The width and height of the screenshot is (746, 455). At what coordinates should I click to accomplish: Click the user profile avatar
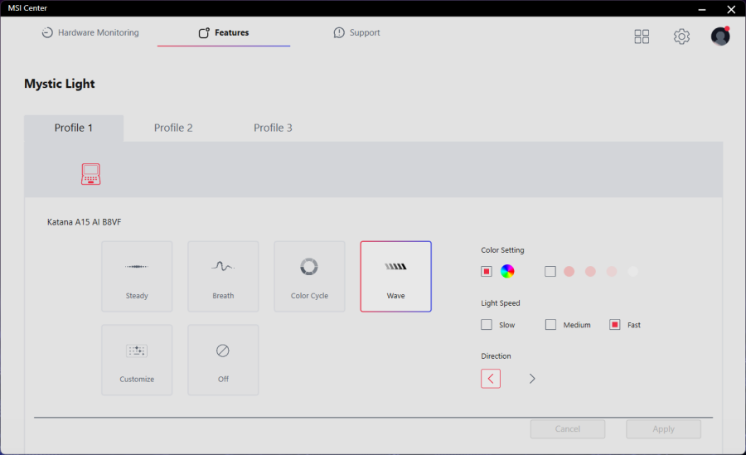tap(719, 36)
